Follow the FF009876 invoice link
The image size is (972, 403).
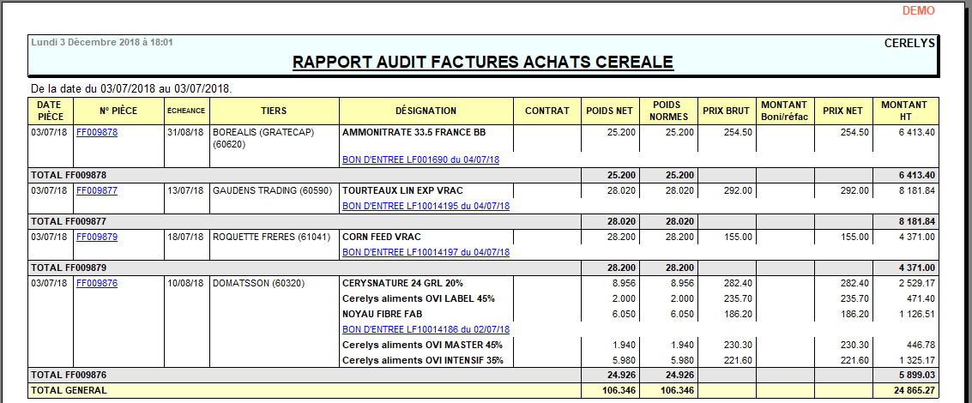97,283
